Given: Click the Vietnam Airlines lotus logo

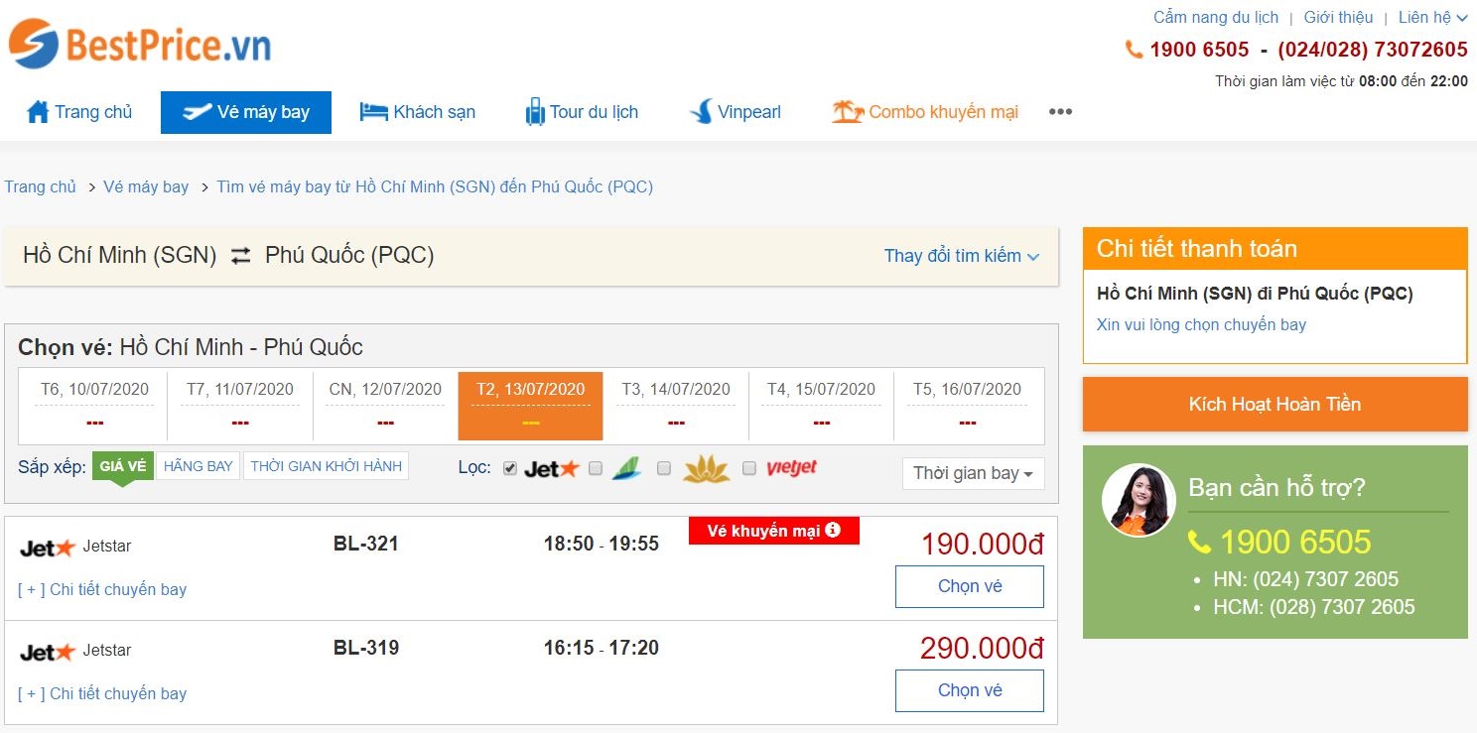Looking at the screenshot, I should tap(706, 468).
